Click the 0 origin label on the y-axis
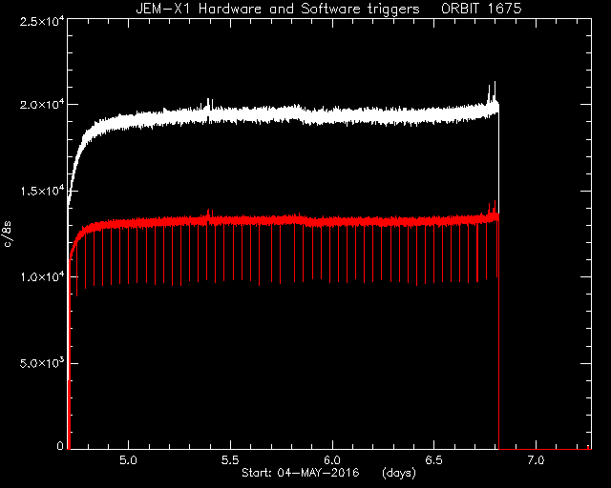This screenshot has width=611, height=488. (60, 445)
